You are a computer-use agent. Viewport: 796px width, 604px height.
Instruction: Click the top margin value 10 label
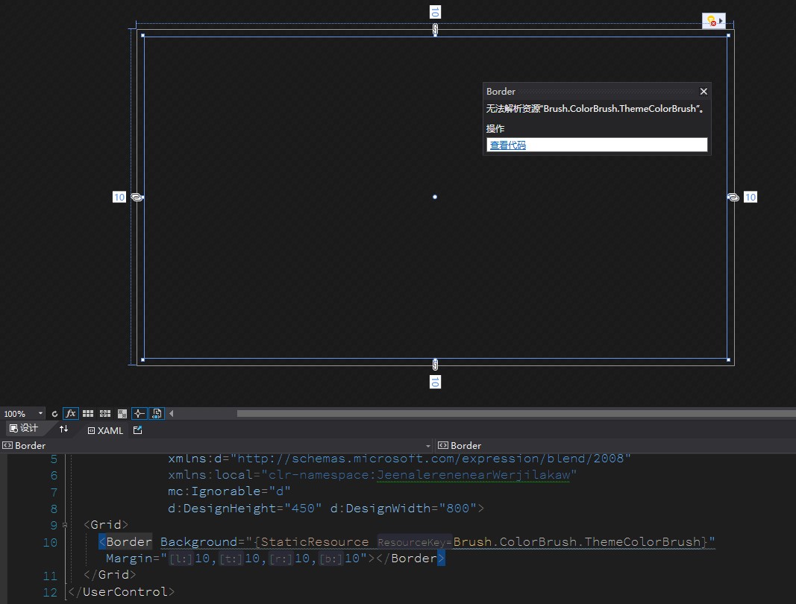click(x=435, y=12)
